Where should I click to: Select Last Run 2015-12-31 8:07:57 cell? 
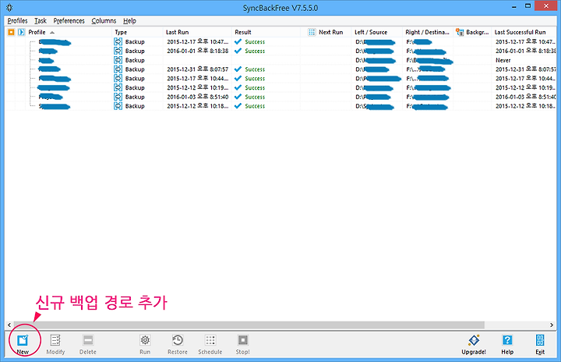pos(197,69)
